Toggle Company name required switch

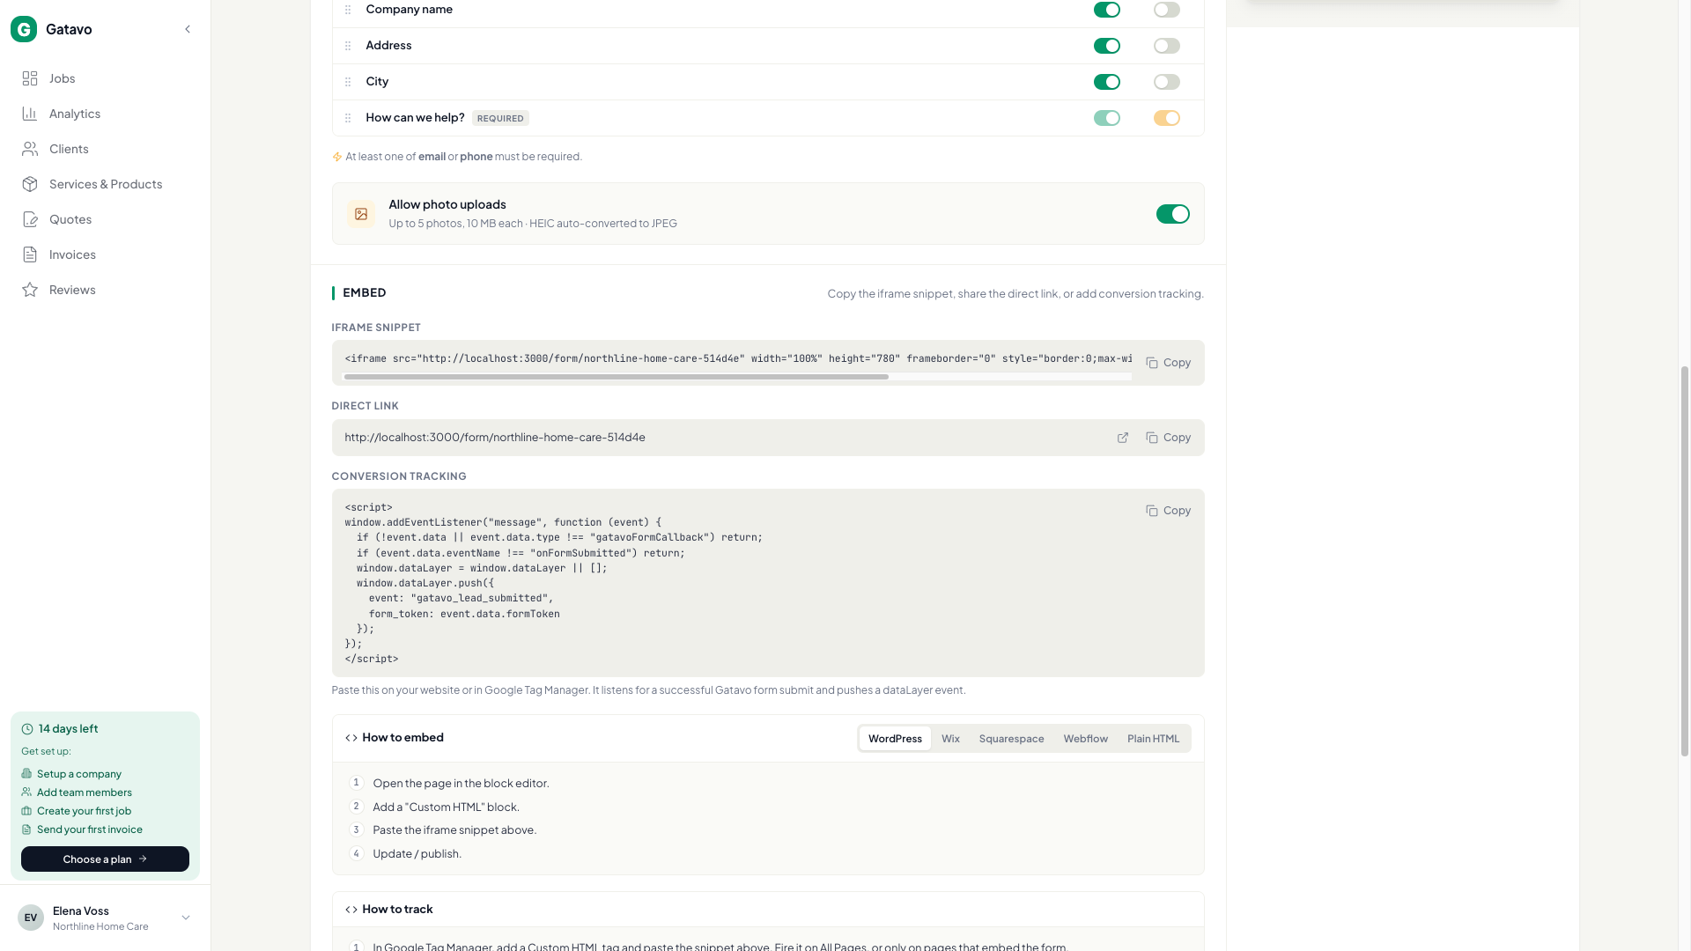pos(1167,10)
